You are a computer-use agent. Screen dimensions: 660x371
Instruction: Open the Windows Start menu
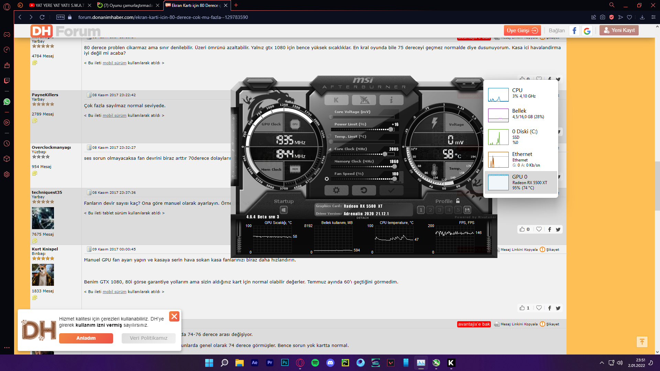tap(209, 363)
